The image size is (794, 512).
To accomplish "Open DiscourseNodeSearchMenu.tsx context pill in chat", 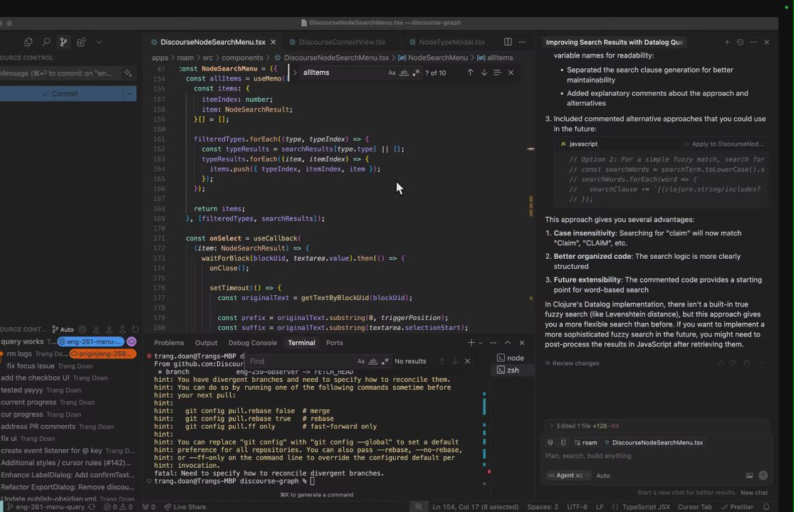I will click(654, 443).
